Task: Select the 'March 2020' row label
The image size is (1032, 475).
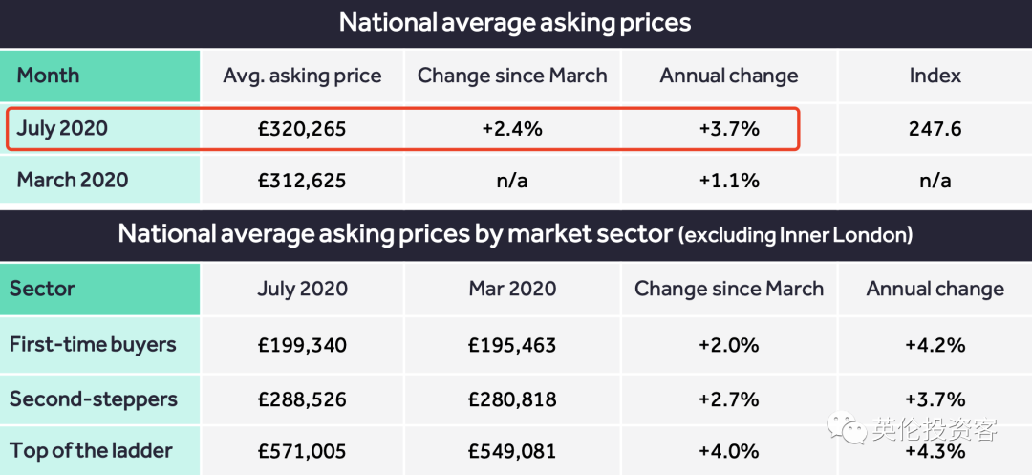Action: coord(72,180)
